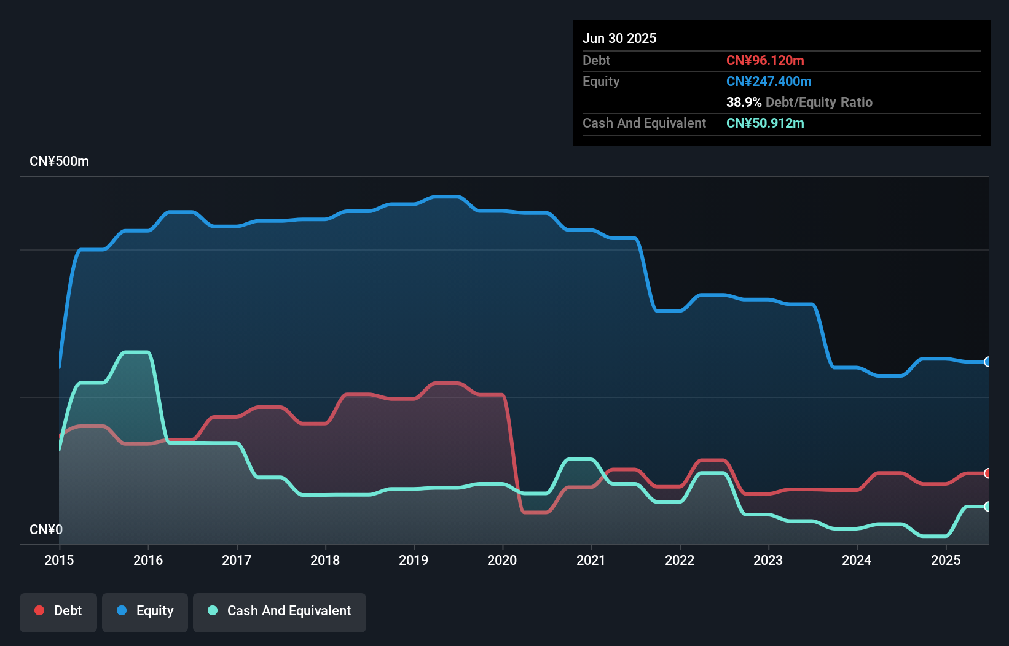Click the CN¥247.400m Equity value

[x=769, y=81]
